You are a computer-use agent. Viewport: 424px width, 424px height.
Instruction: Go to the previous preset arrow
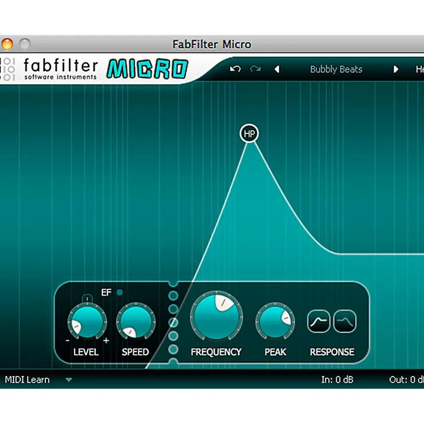click(277, 69)
